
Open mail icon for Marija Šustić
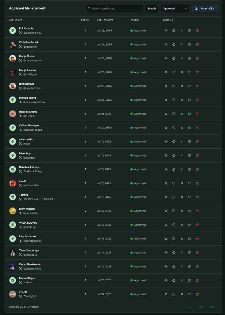[x=190, y=58]
